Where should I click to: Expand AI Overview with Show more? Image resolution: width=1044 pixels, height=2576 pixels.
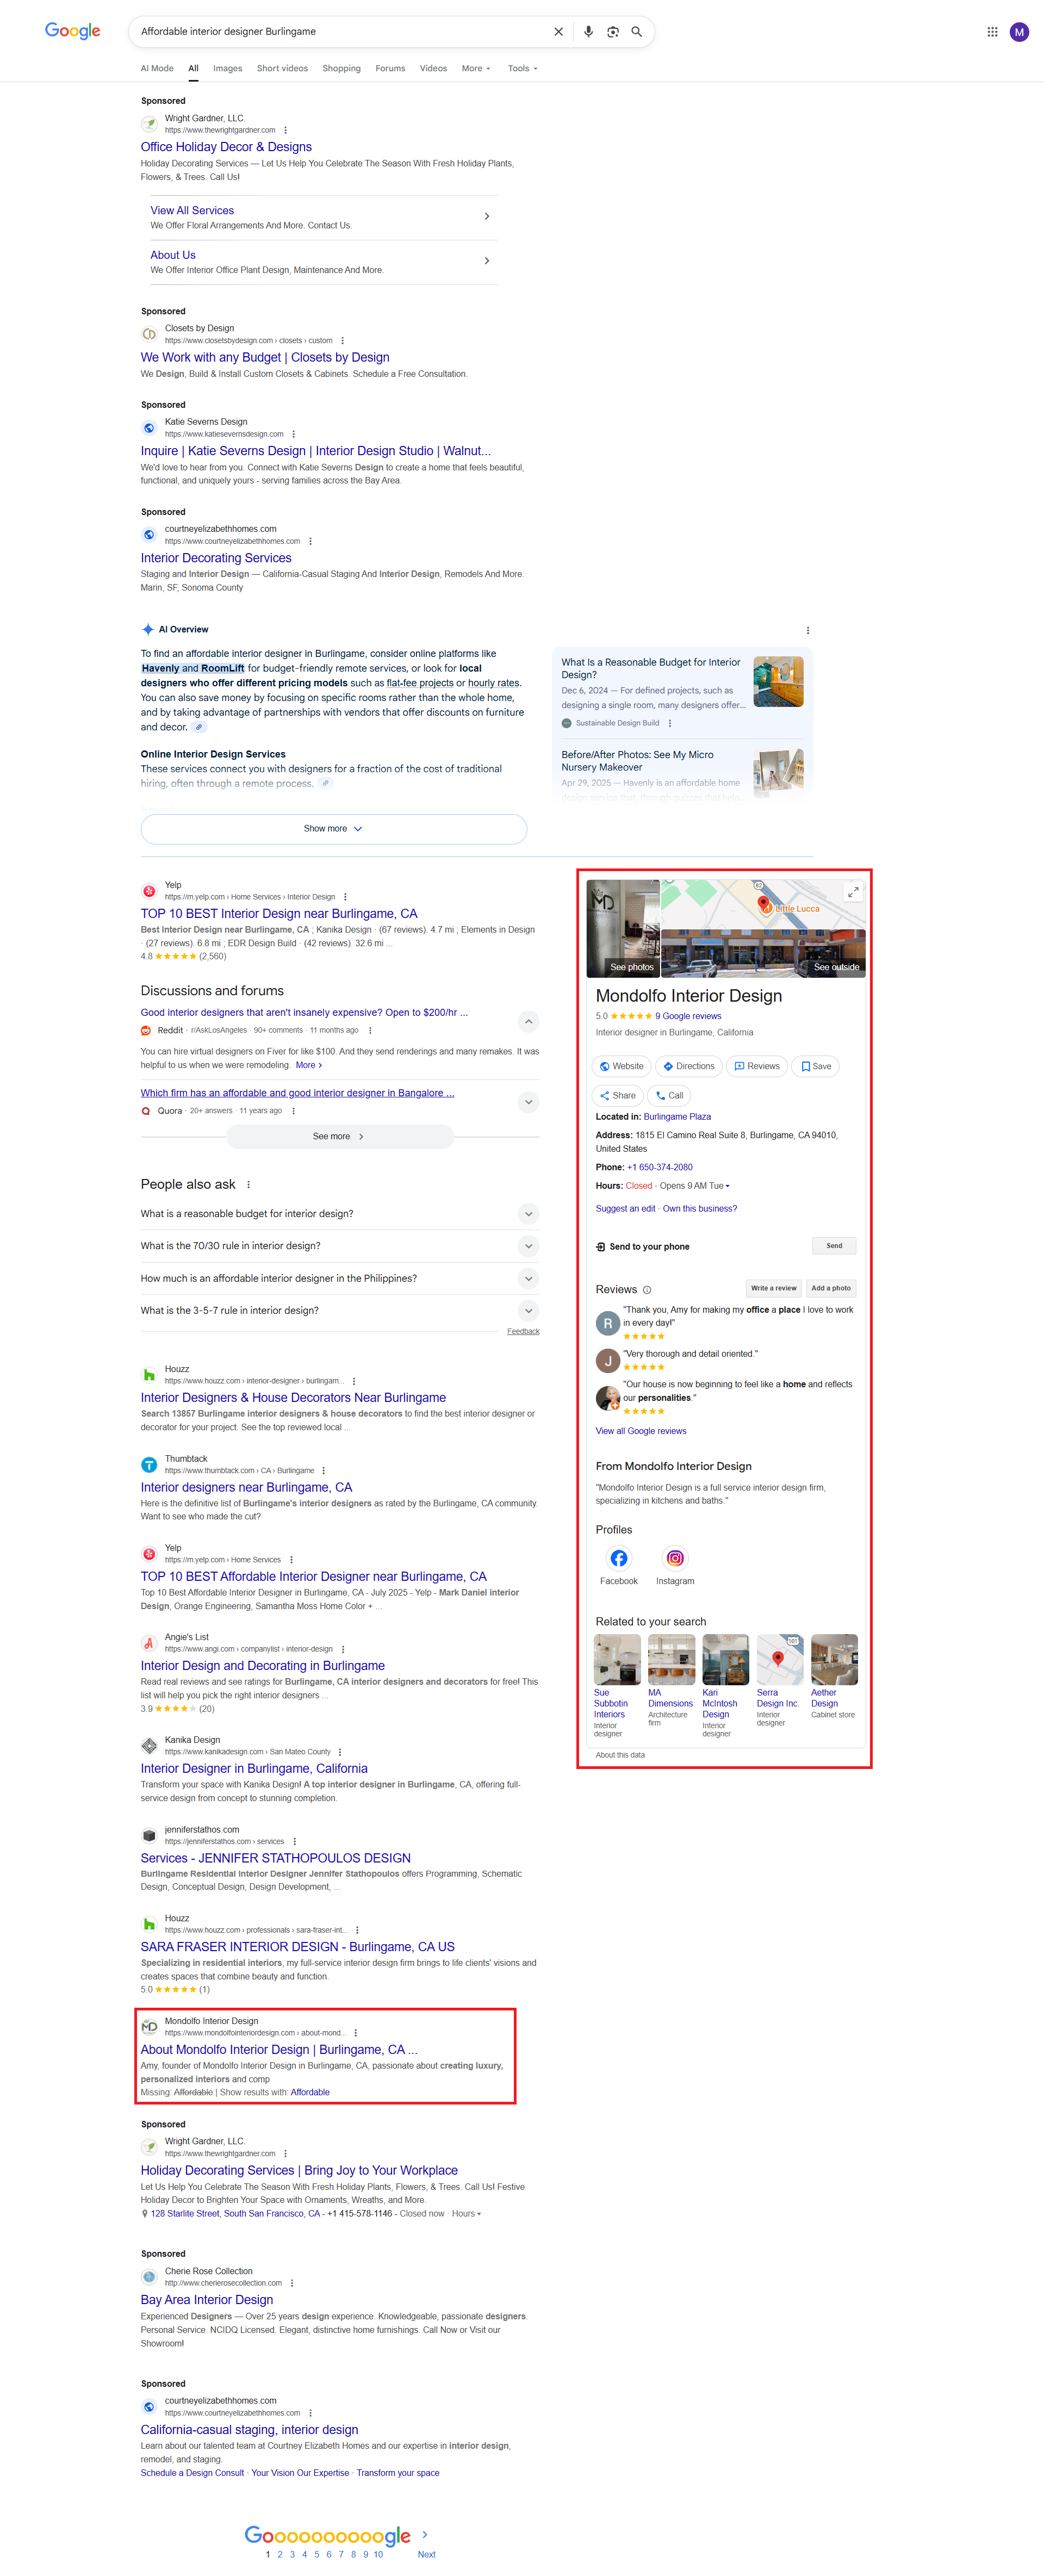tap(333, 829)
